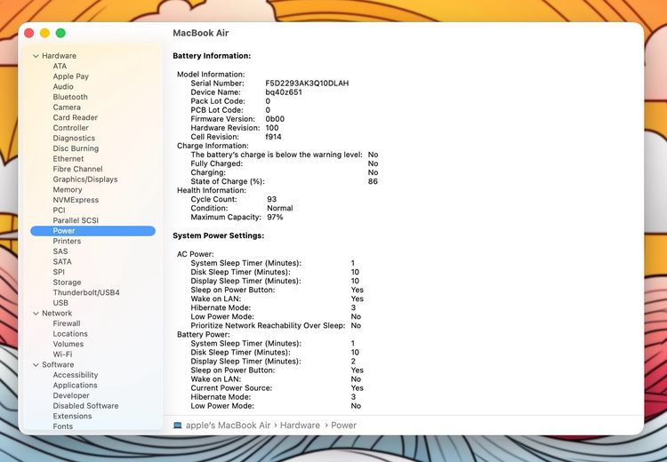The image size is (667, 462).
Task: Click the serial number F5D2293AK3Q10DLAH
Action: 307,84
